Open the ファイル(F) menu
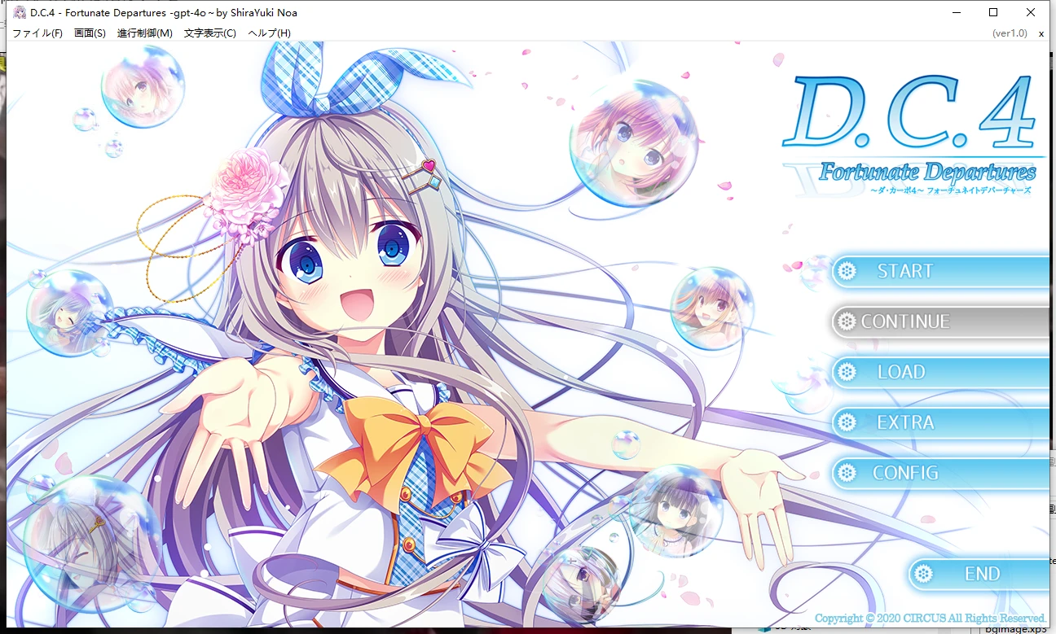This screenshot has width=1056, height=634. click(x=37, y=33)
